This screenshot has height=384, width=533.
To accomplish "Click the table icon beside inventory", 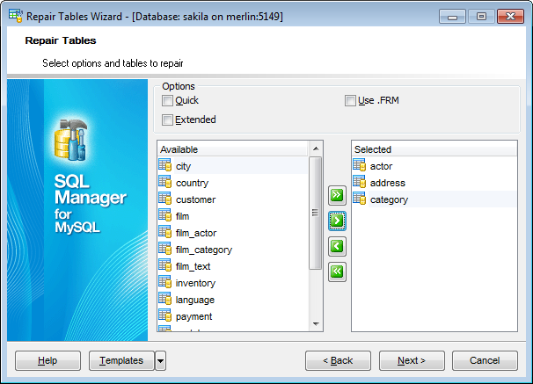I will (x=165, y=282).
